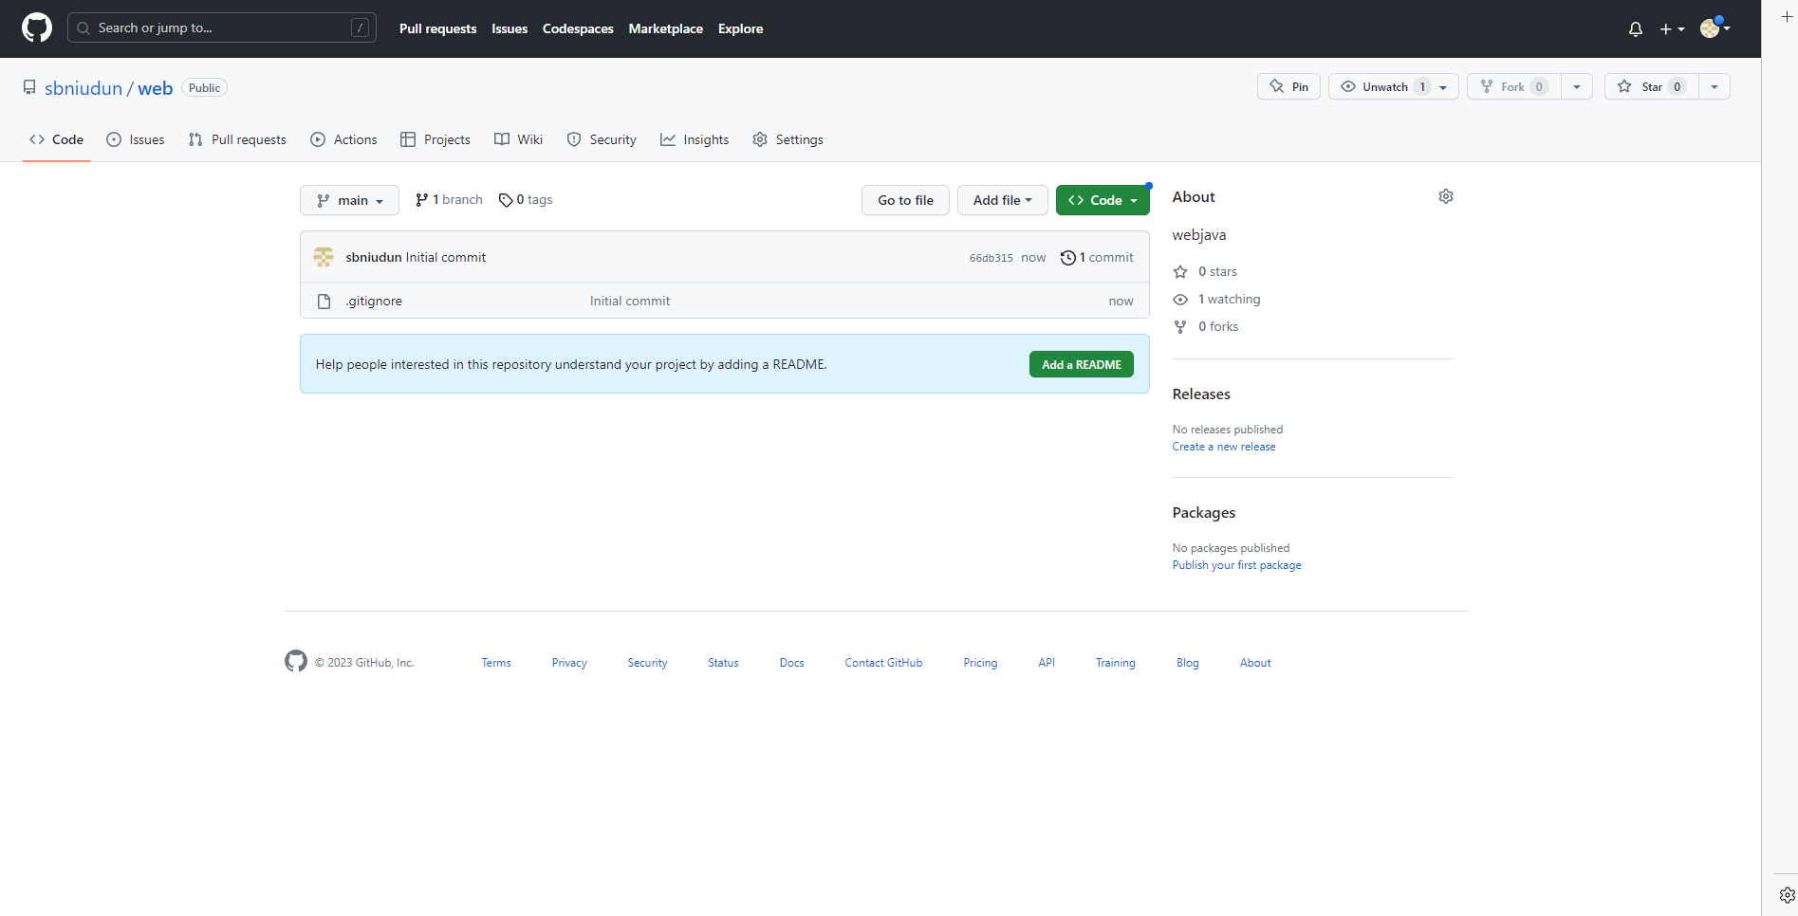Open the browser sidebar settings gear
The height and width of the screenshot is (916, 1798).
1788,895
